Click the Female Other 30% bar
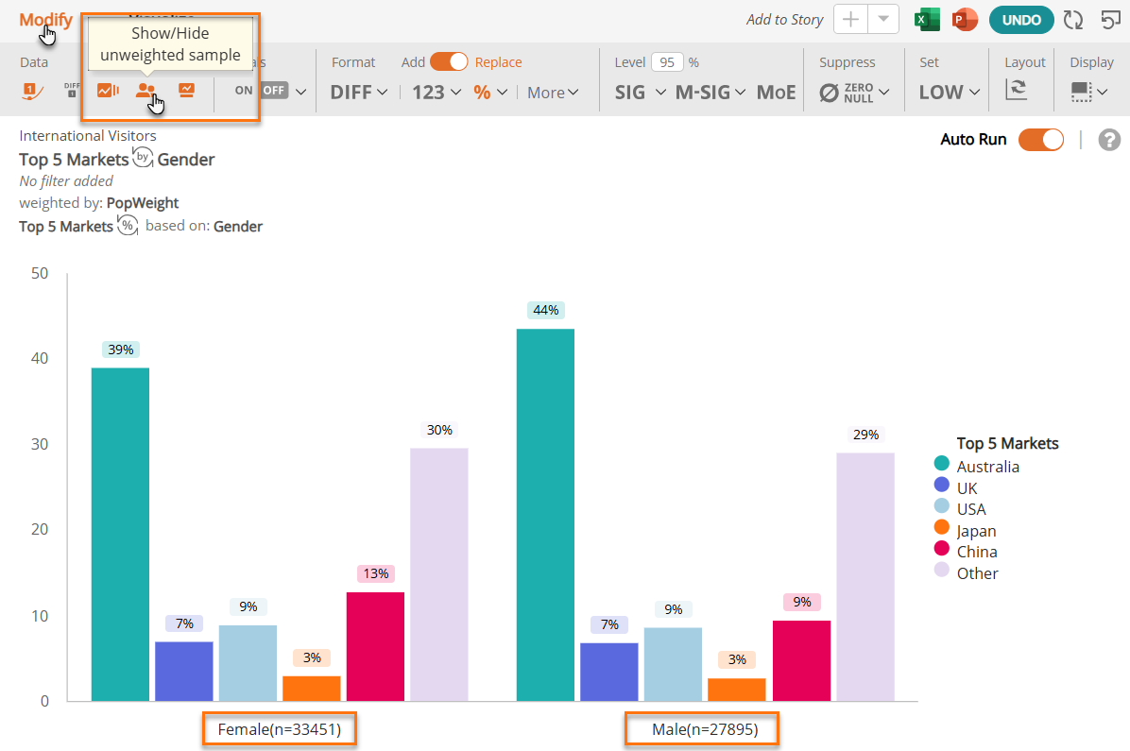The image size is (1130, 751). (439, 574)
